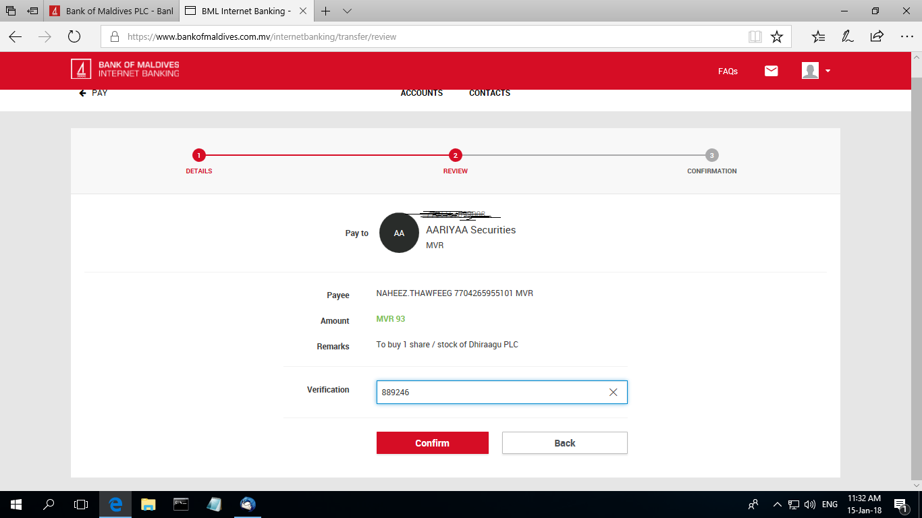Open the People icon in the taskbar

pyautogui.click(x=753, y=504)
